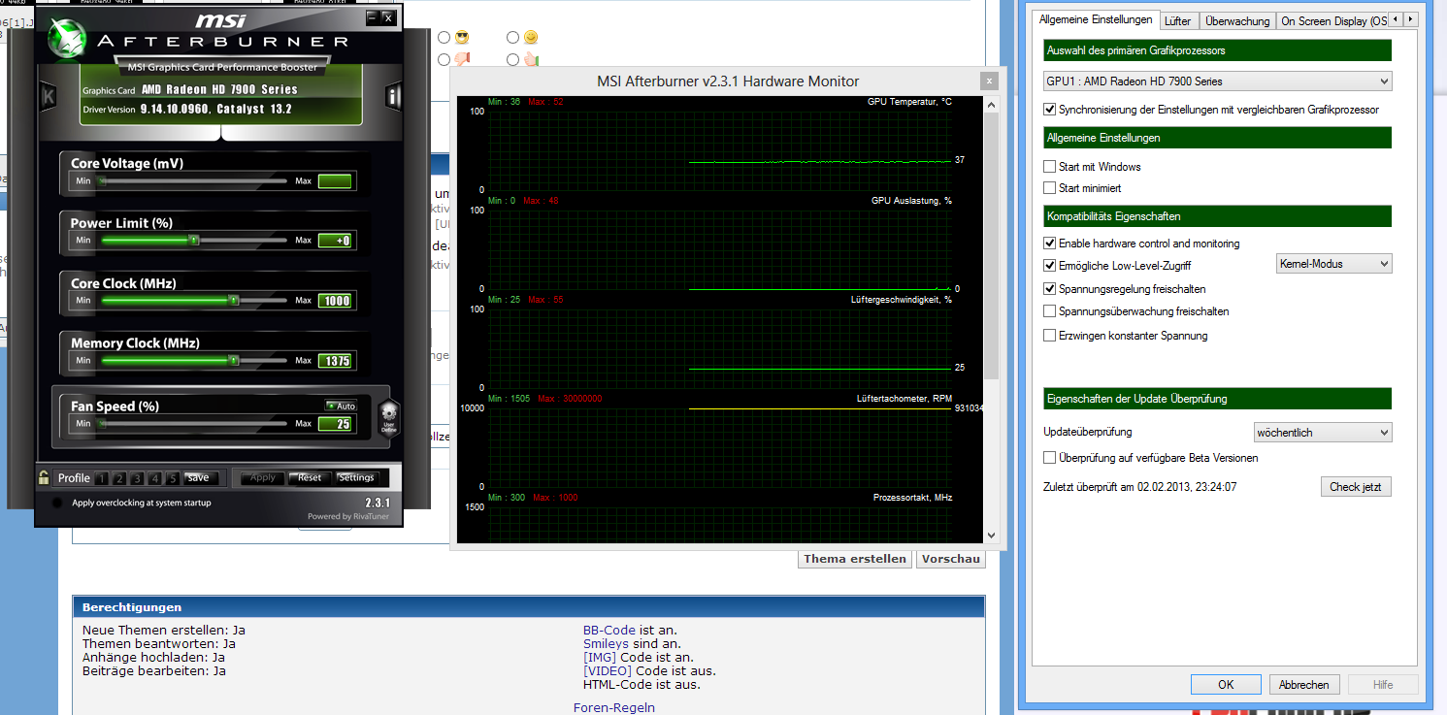This screenshot has width=1447, height=715.
Task: Open the GPU1 AMD Radeon dropdown
Action: (1217, 81)
